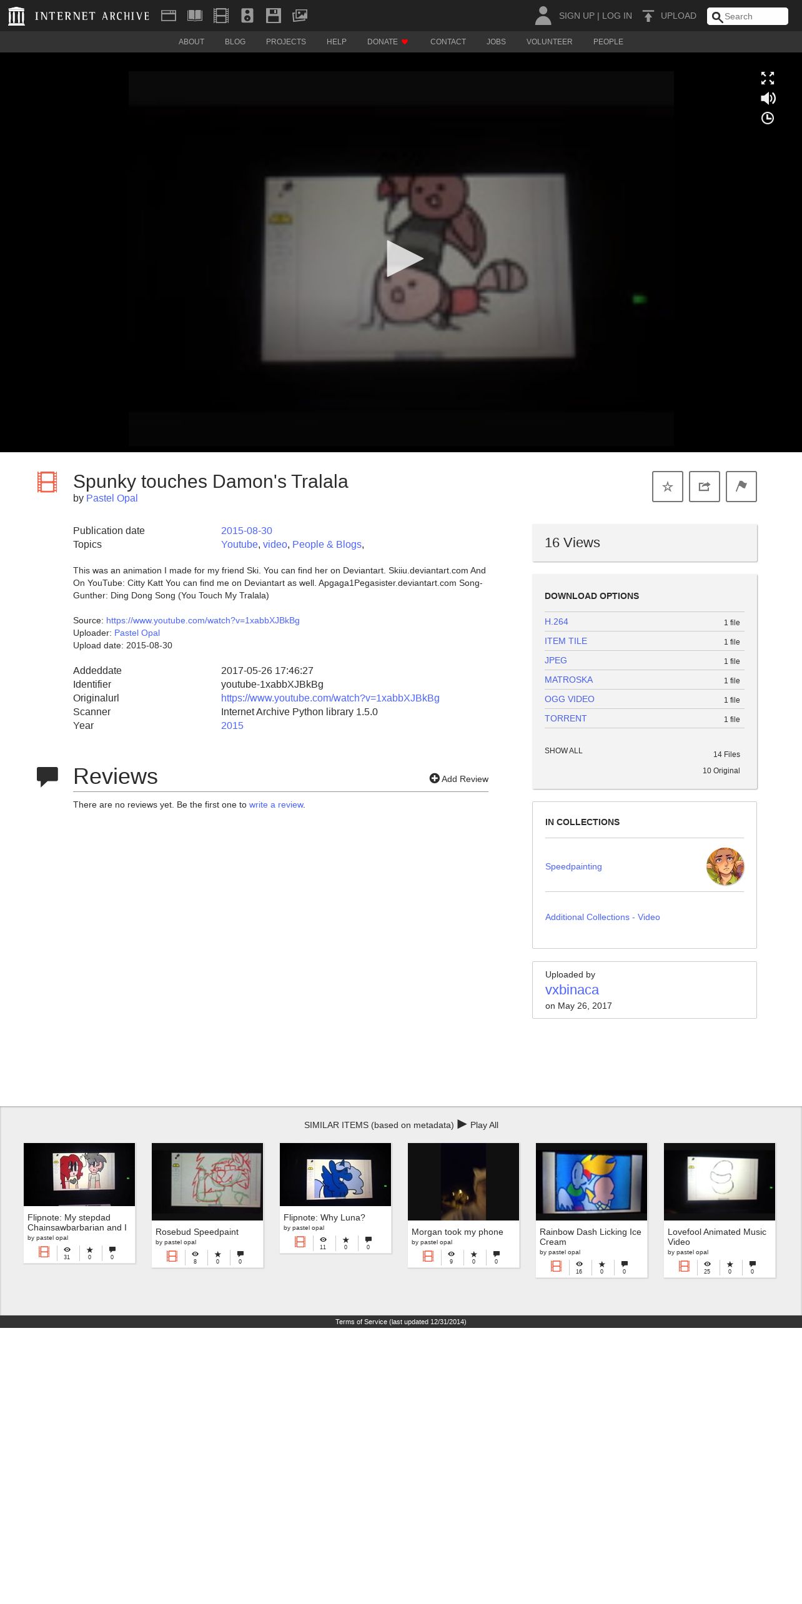Viewport: 802px width, 1604px height.
Task: Click the Year 2015 link
Action: click(232, 725)
